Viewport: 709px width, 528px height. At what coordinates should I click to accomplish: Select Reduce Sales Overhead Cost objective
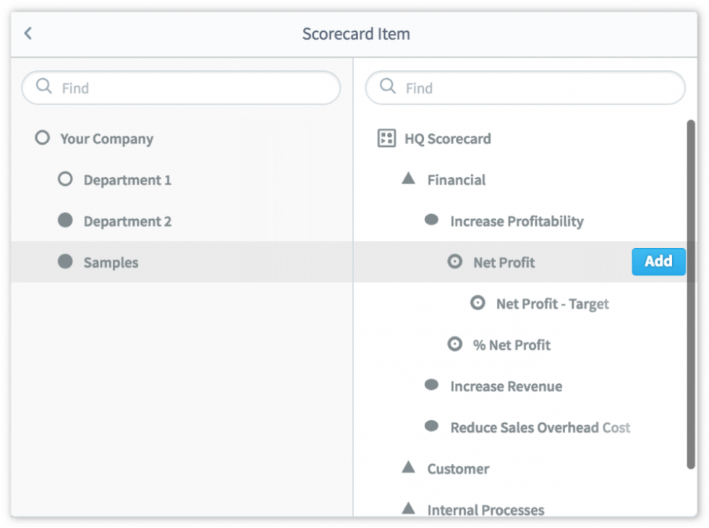point(540,427)
